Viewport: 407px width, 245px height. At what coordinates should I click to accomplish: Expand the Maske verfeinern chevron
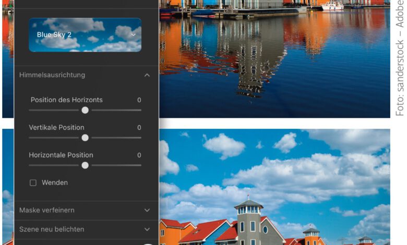(x=147, y=210)
